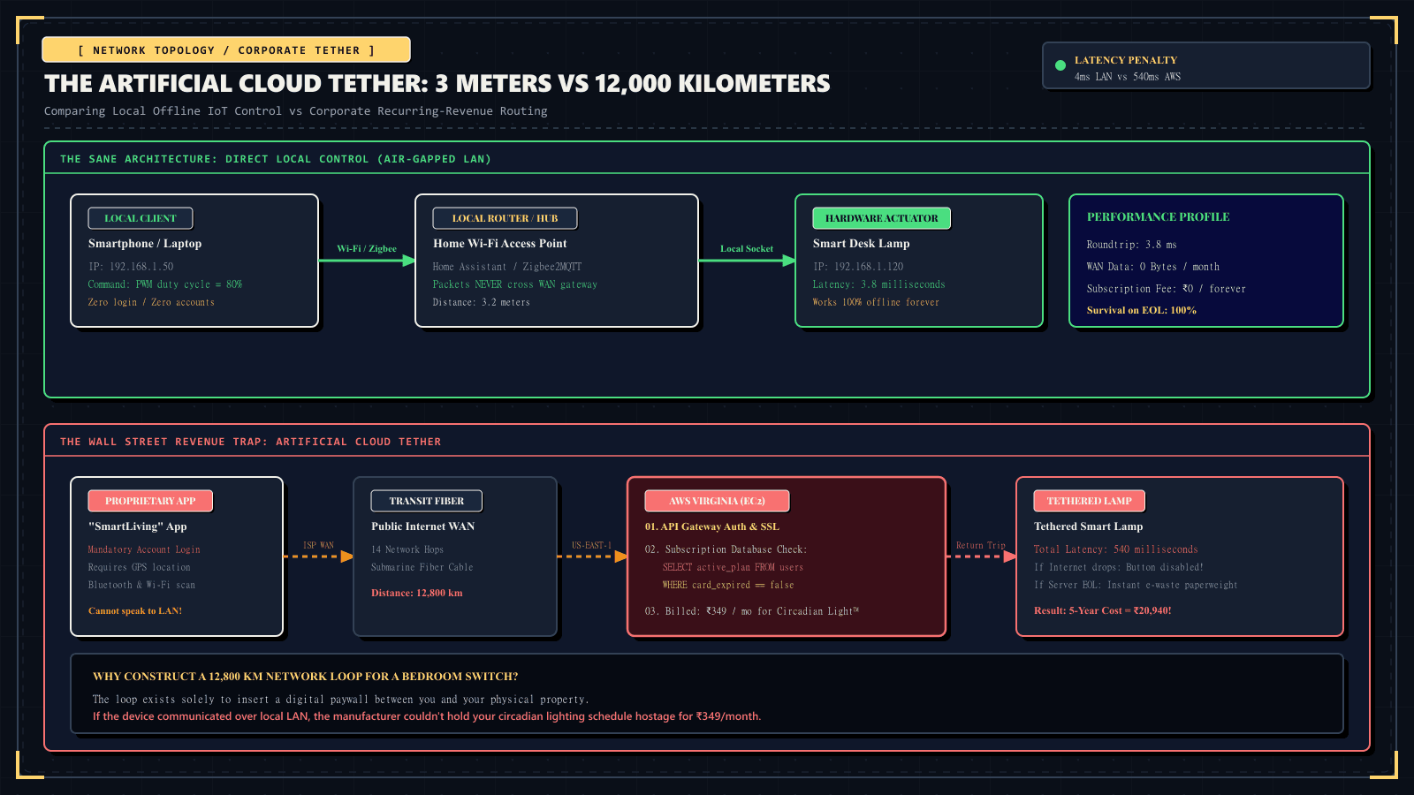
Task: Click 'Cannot speak to LAN!' warning
Action: [135, 610]
